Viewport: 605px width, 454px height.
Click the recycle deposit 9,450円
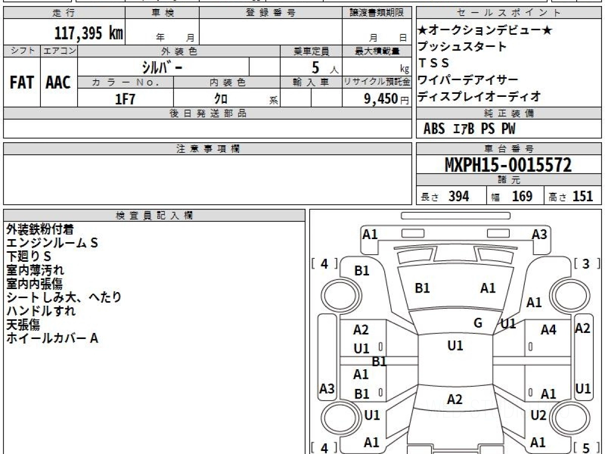coord(387,99)
